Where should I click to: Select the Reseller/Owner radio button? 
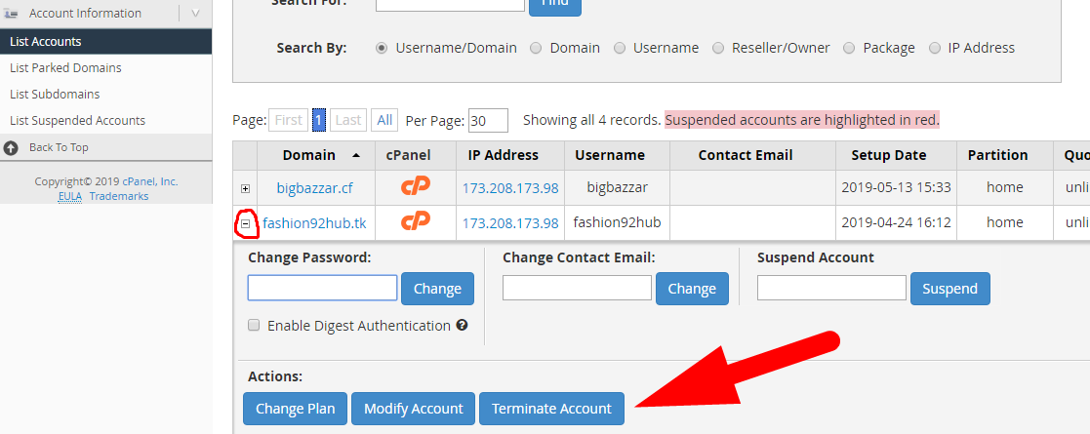[x=718, y=48]
